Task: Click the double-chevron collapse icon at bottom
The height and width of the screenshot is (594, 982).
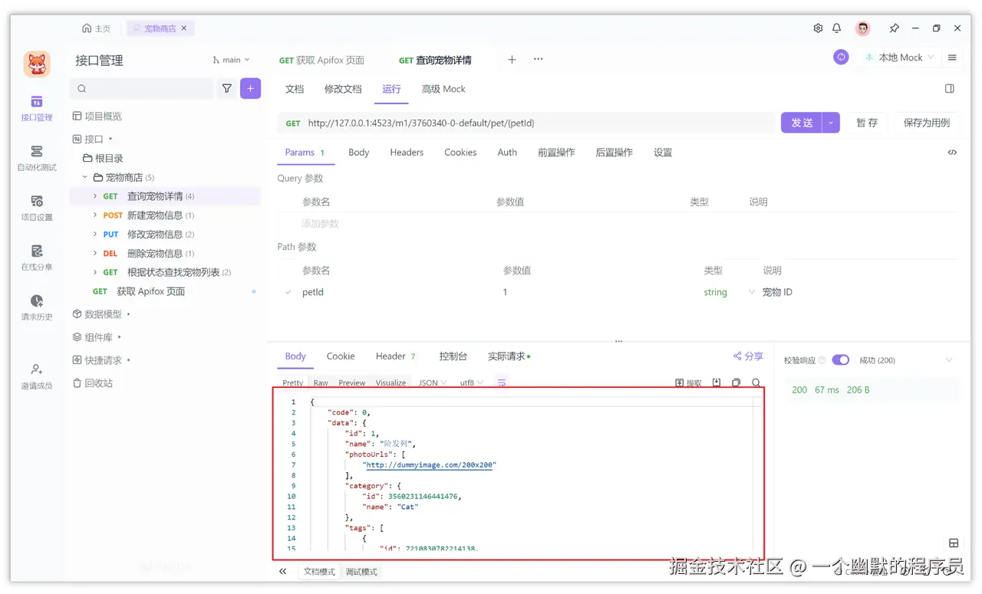Action: click(x=282, y=572)
